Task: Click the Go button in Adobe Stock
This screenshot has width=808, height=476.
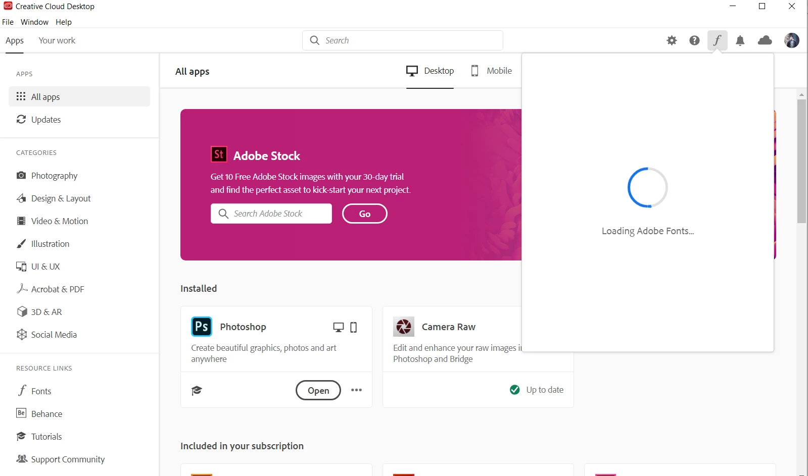Action: coord(365,214)
